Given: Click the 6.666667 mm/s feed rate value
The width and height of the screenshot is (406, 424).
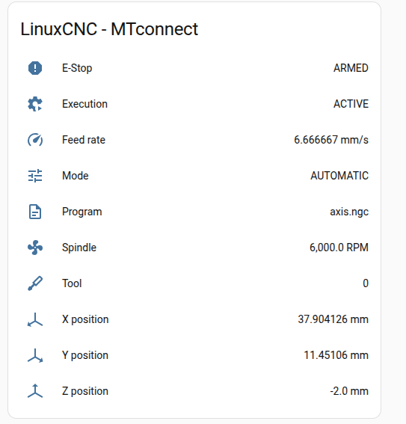Looking at the screenshot, I should 331,140.
